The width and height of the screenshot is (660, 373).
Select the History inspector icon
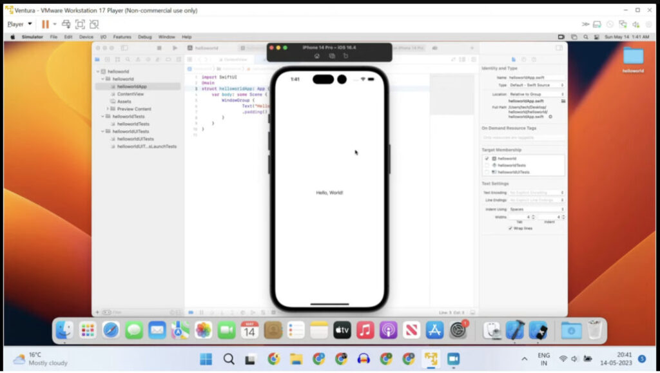(523, 60)
